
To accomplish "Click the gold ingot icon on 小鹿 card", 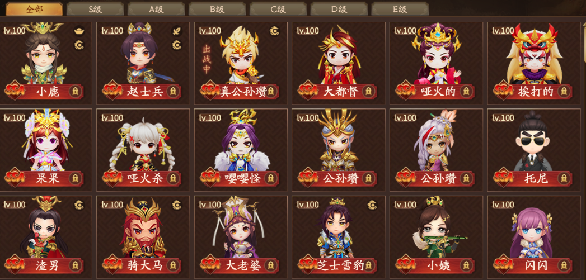I will [79, 31].
